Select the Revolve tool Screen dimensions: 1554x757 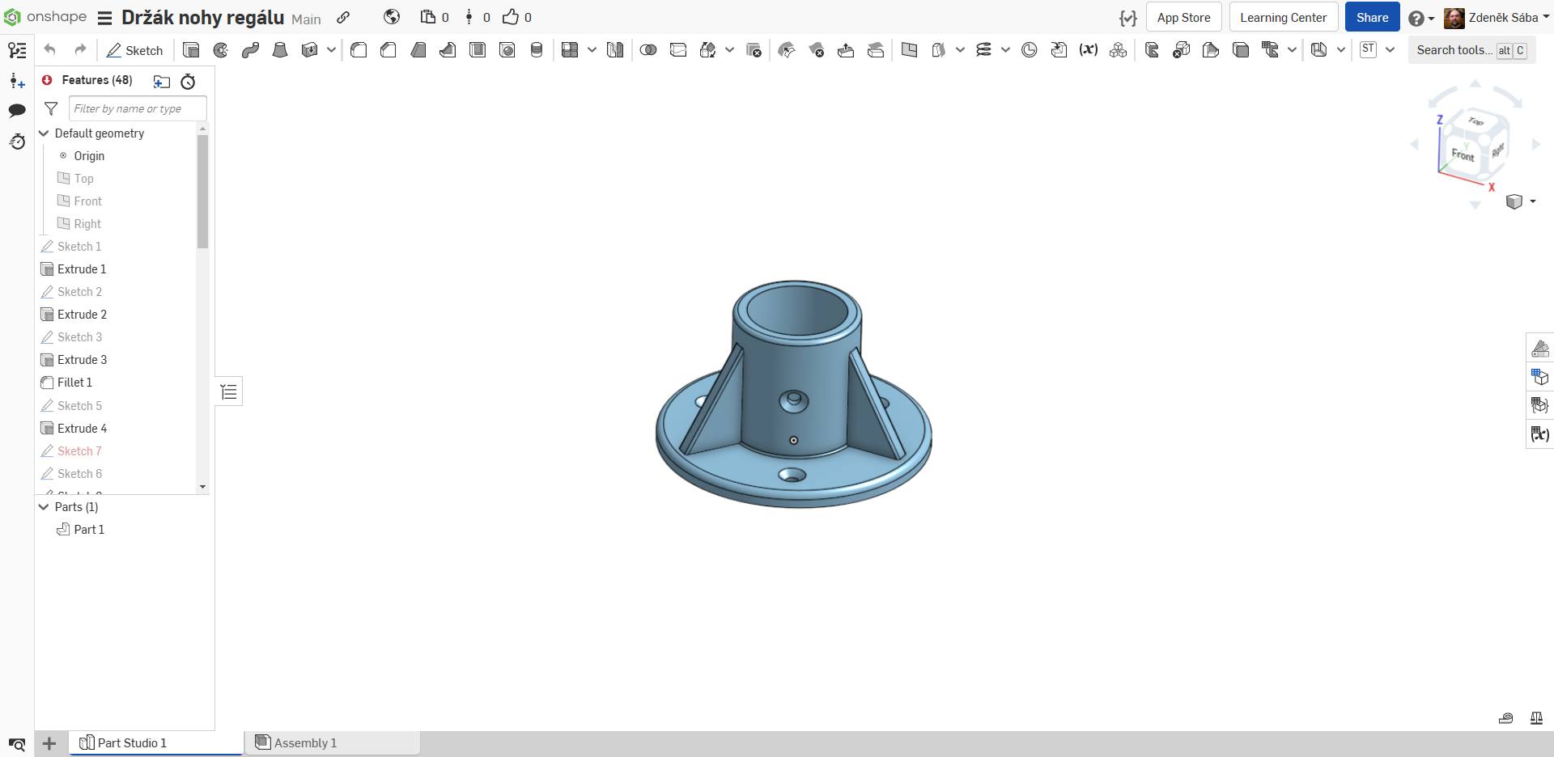tap(220, 50)
